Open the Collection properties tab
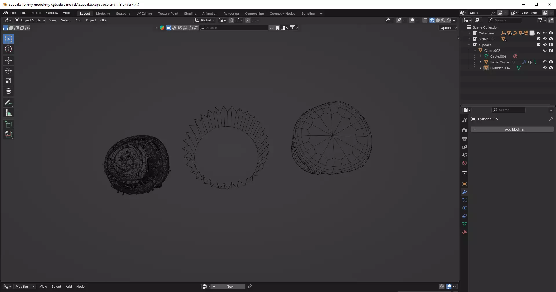 tap(464, 173)
